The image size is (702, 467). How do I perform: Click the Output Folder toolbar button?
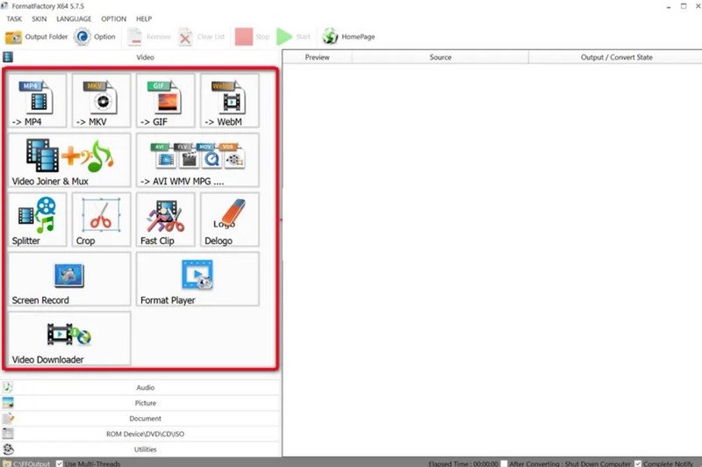[x=36, y=37]
